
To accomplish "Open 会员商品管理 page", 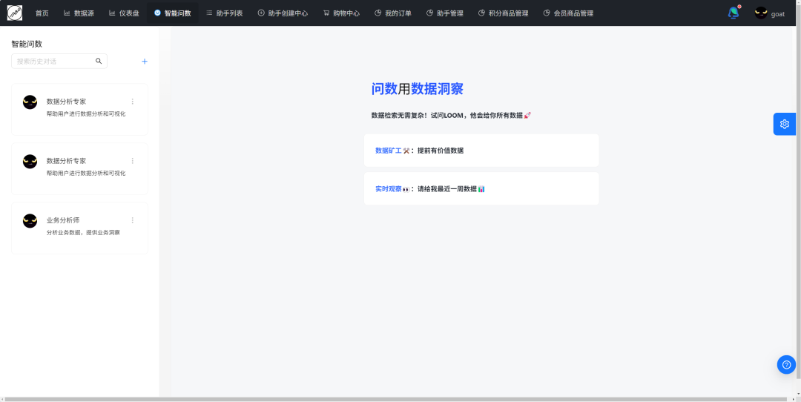I will pyautogui.click(x=568, y=13).
